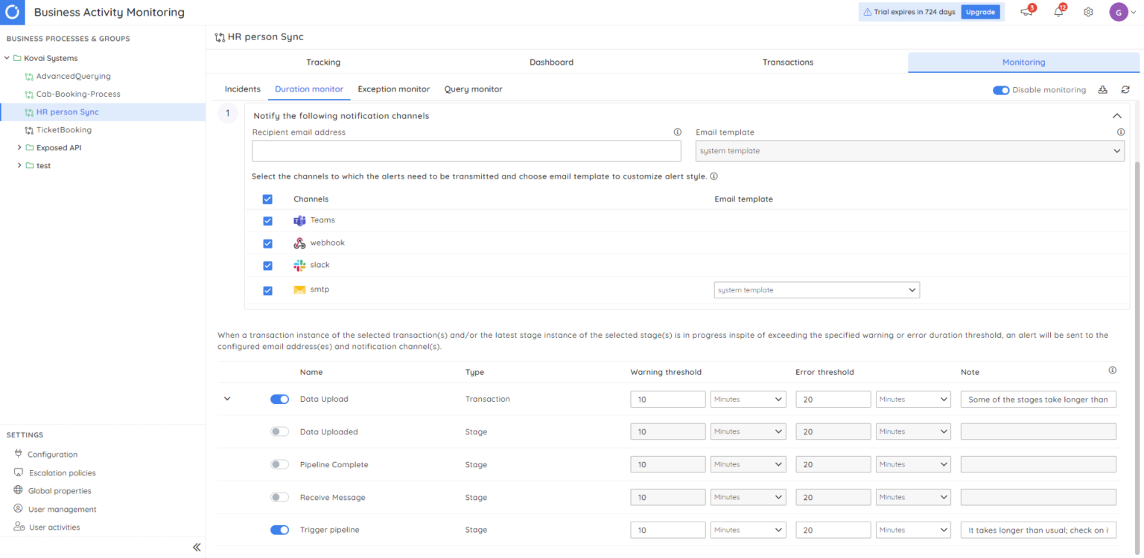This screenshot has width=1144, height=558.
Task: Collapse the Data Upload transaction row
Action: 227,399
